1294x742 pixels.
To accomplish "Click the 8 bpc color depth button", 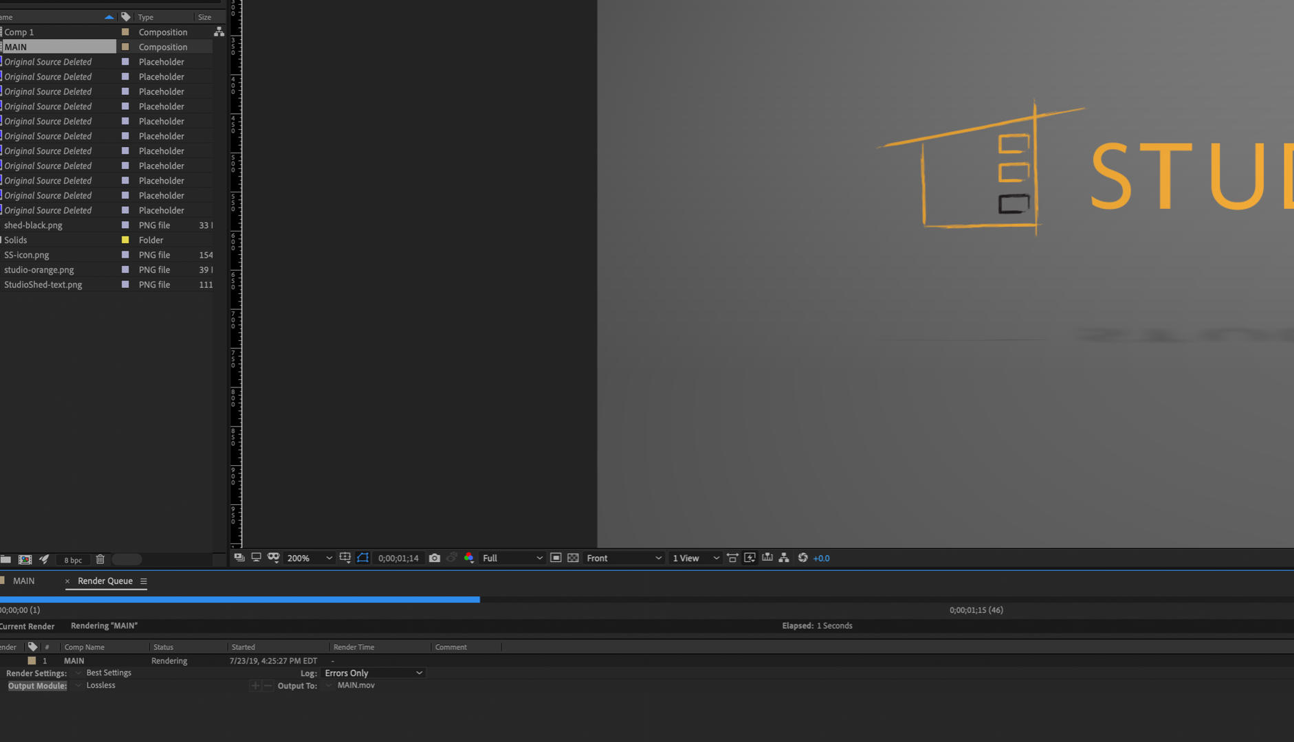I will click(x=73, y=560).
